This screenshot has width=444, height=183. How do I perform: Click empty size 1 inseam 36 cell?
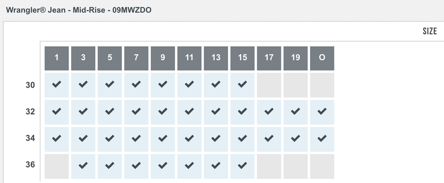[57, 165]
